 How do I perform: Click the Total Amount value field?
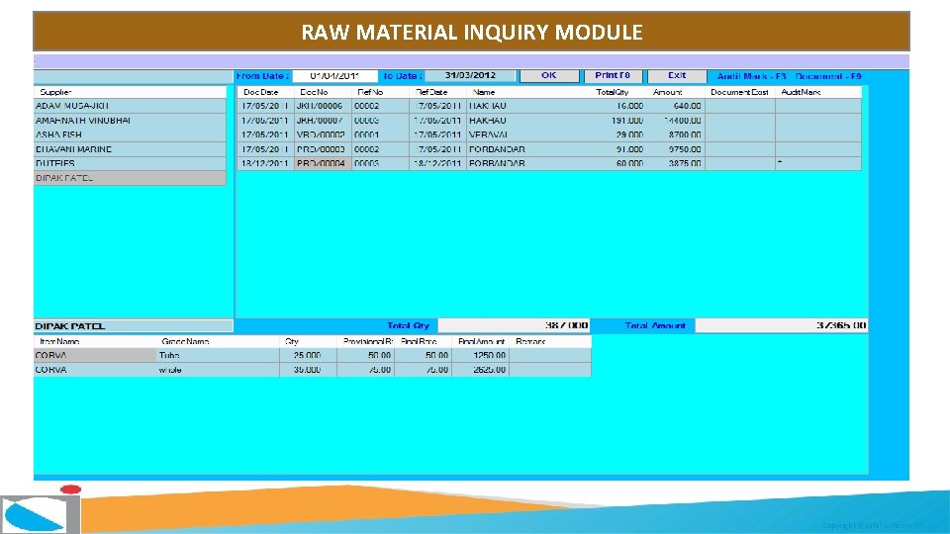pyautogui.click(x=782, y=325)
